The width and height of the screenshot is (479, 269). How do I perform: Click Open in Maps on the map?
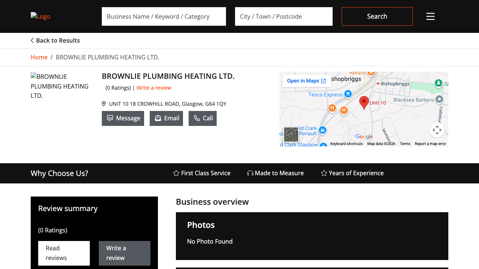(306, 81)
